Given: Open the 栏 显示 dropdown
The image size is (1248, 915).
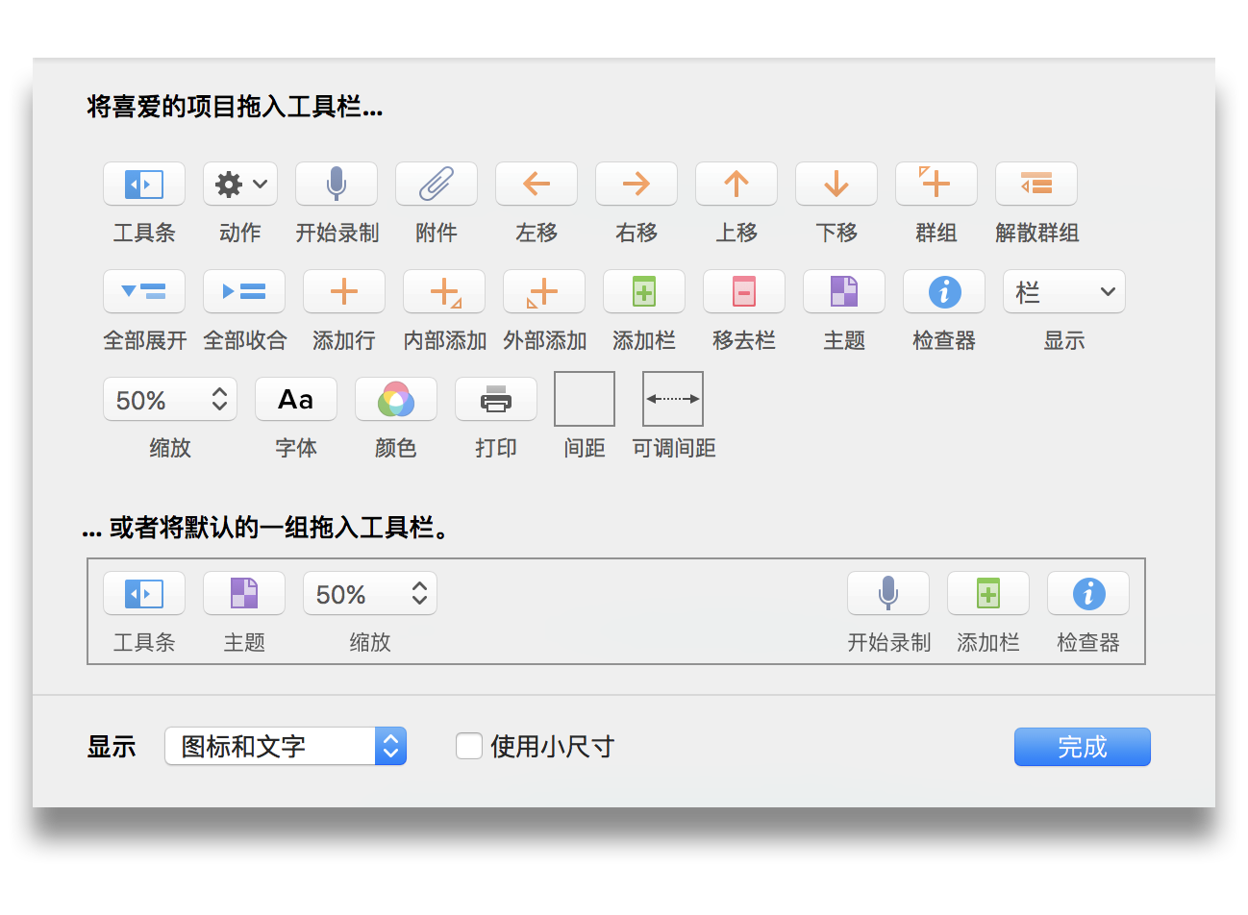Looking at the screenshot, I should [1064, 291].
